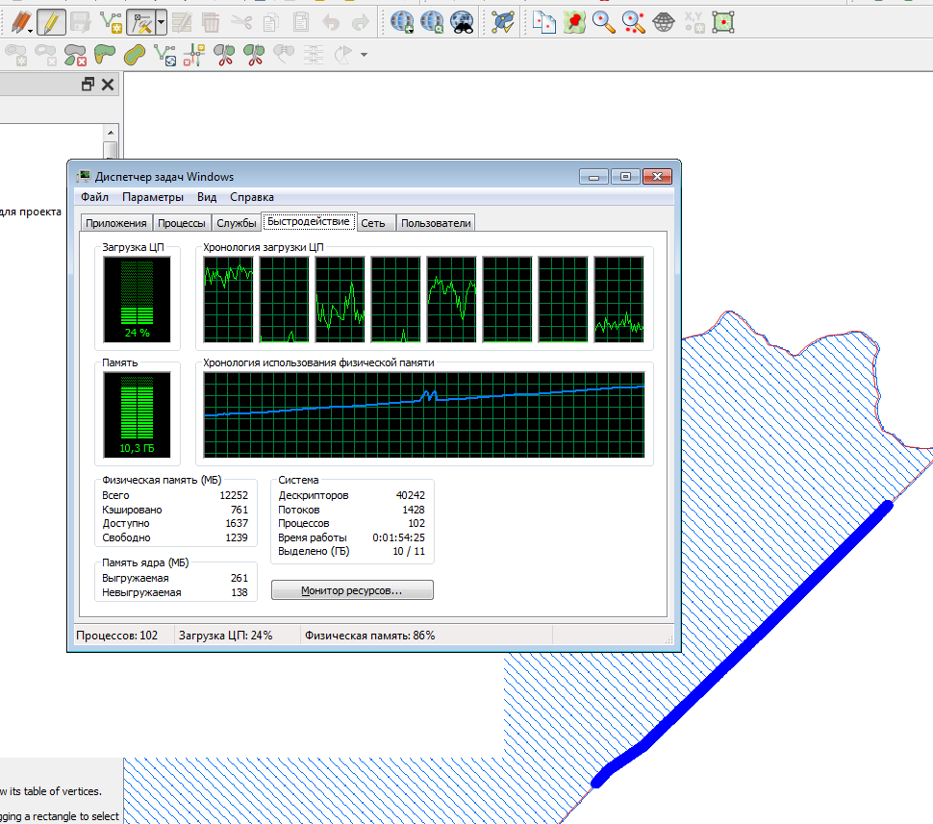Click the red pushpin map icon
The height and width of the screenshot is (824, 933).
click(574, 21)
